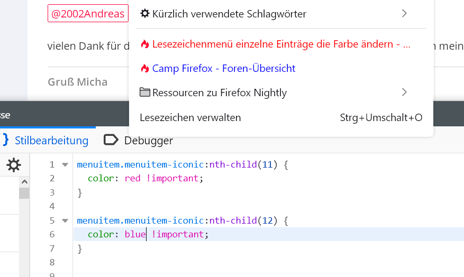Open style editor options gear icon
This screenshot has height=277, width=464.
pos(14,165)
